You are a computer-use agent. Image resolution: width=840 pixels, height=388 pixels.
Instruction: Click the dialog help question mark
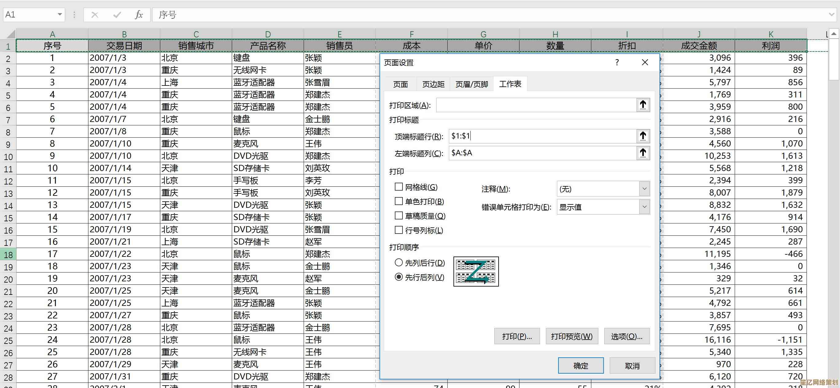point(616,62)
